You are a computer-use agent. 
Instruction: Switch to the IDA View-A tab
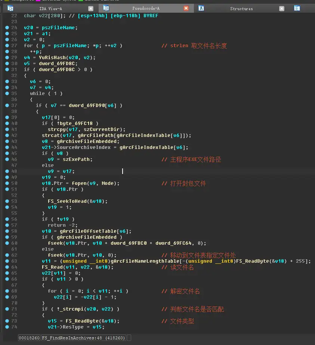click(x=50, y=9)
